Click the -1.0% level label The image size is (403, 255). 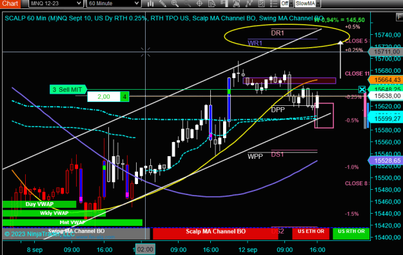pos(352,167)
